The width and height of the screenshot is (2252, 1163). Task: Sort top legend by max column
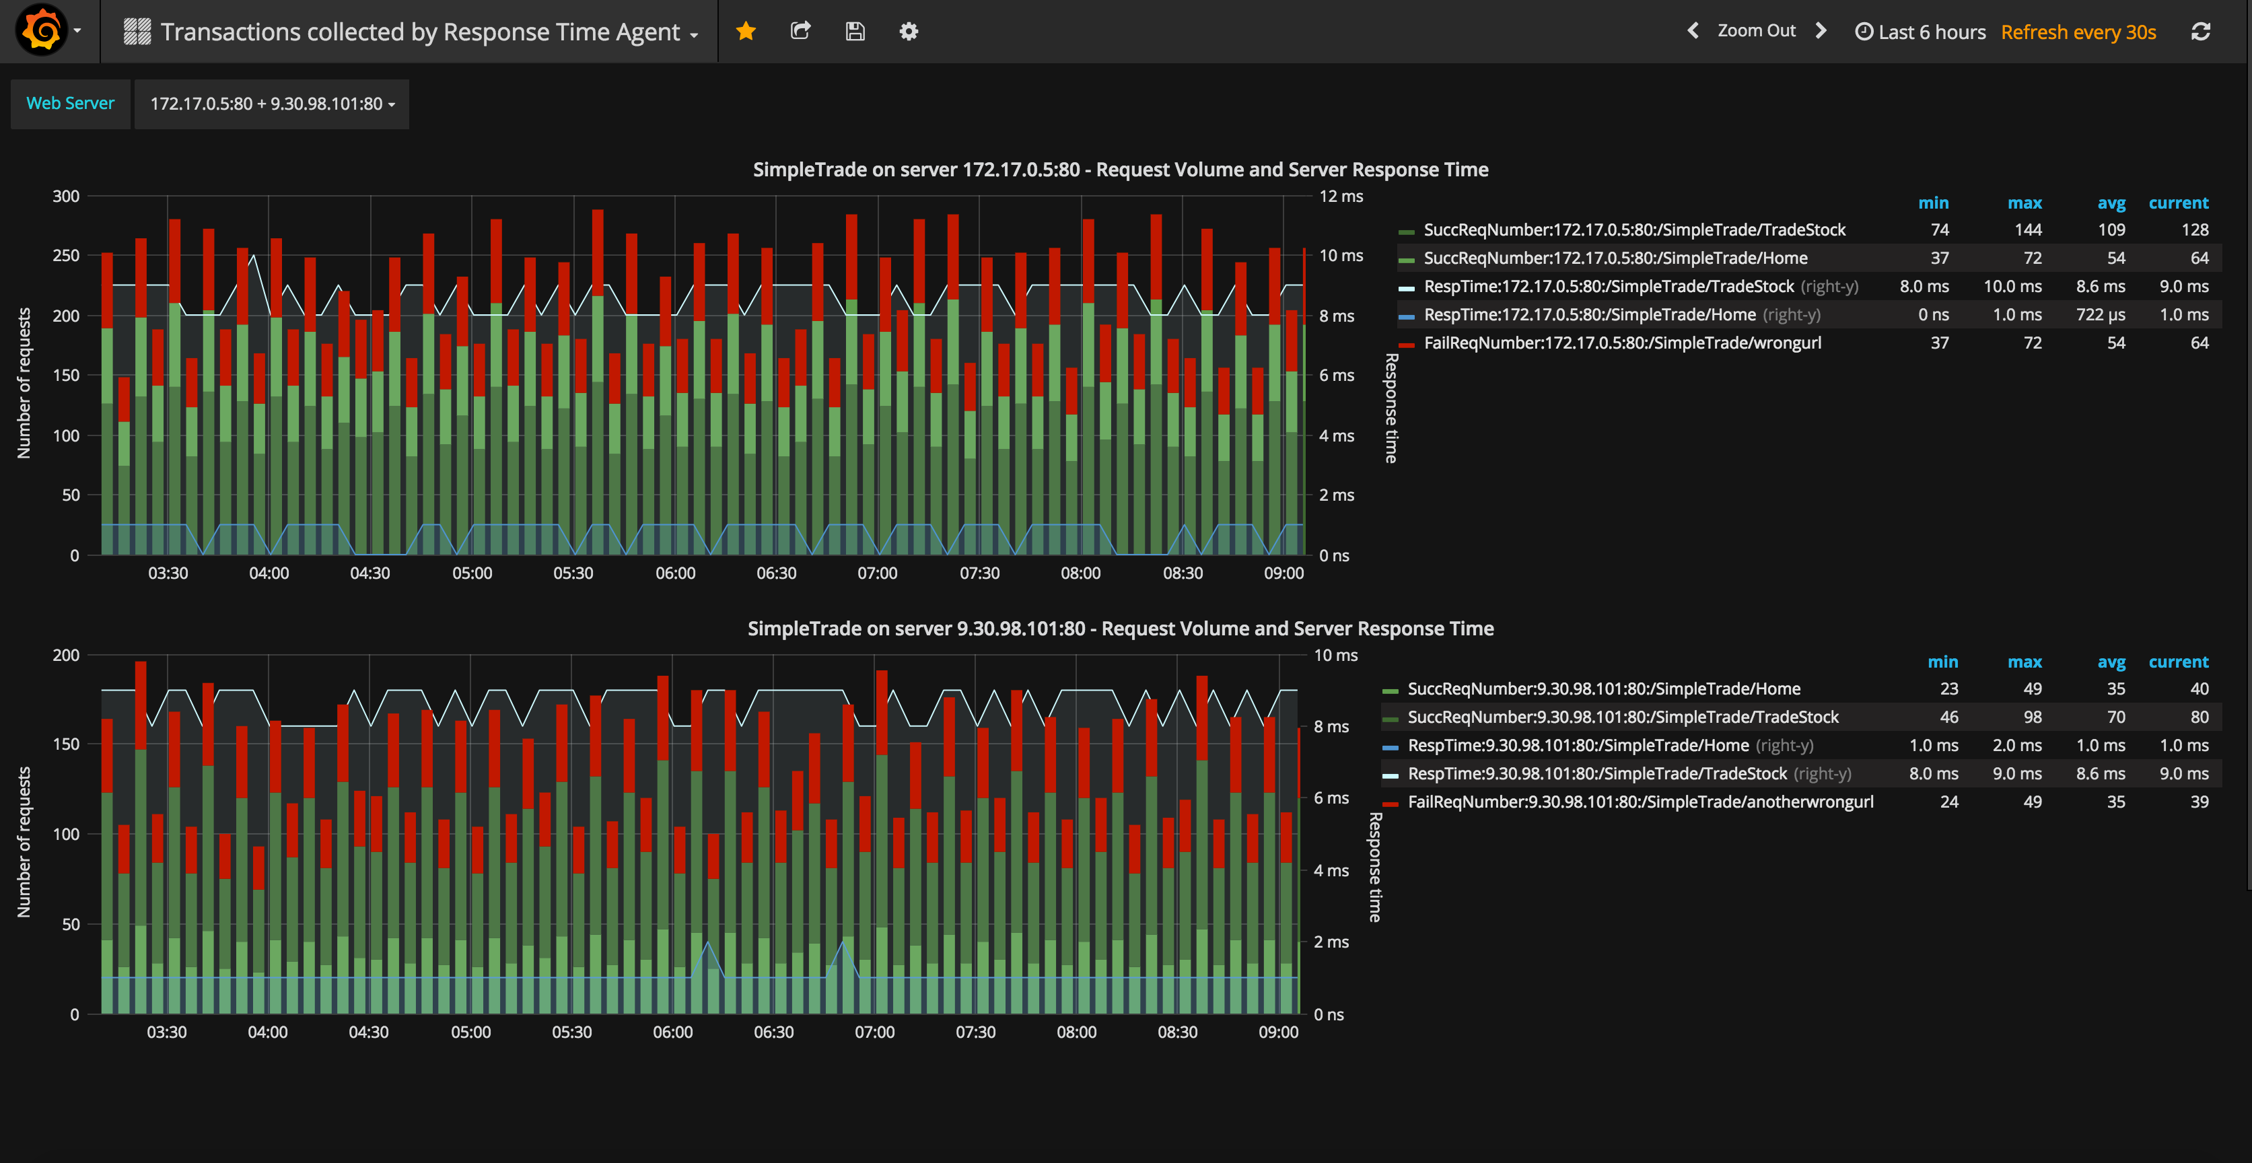coord(2025,203)
